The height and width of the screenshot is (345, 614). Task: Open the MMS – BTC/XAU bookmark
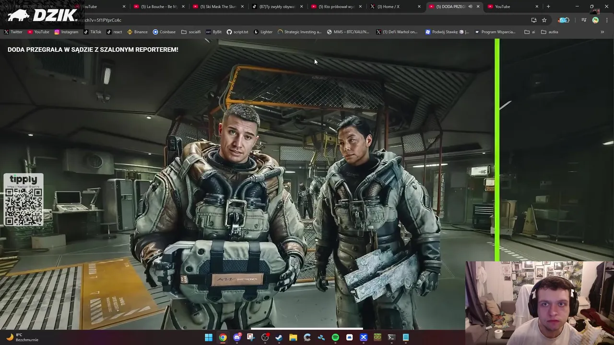348,32
